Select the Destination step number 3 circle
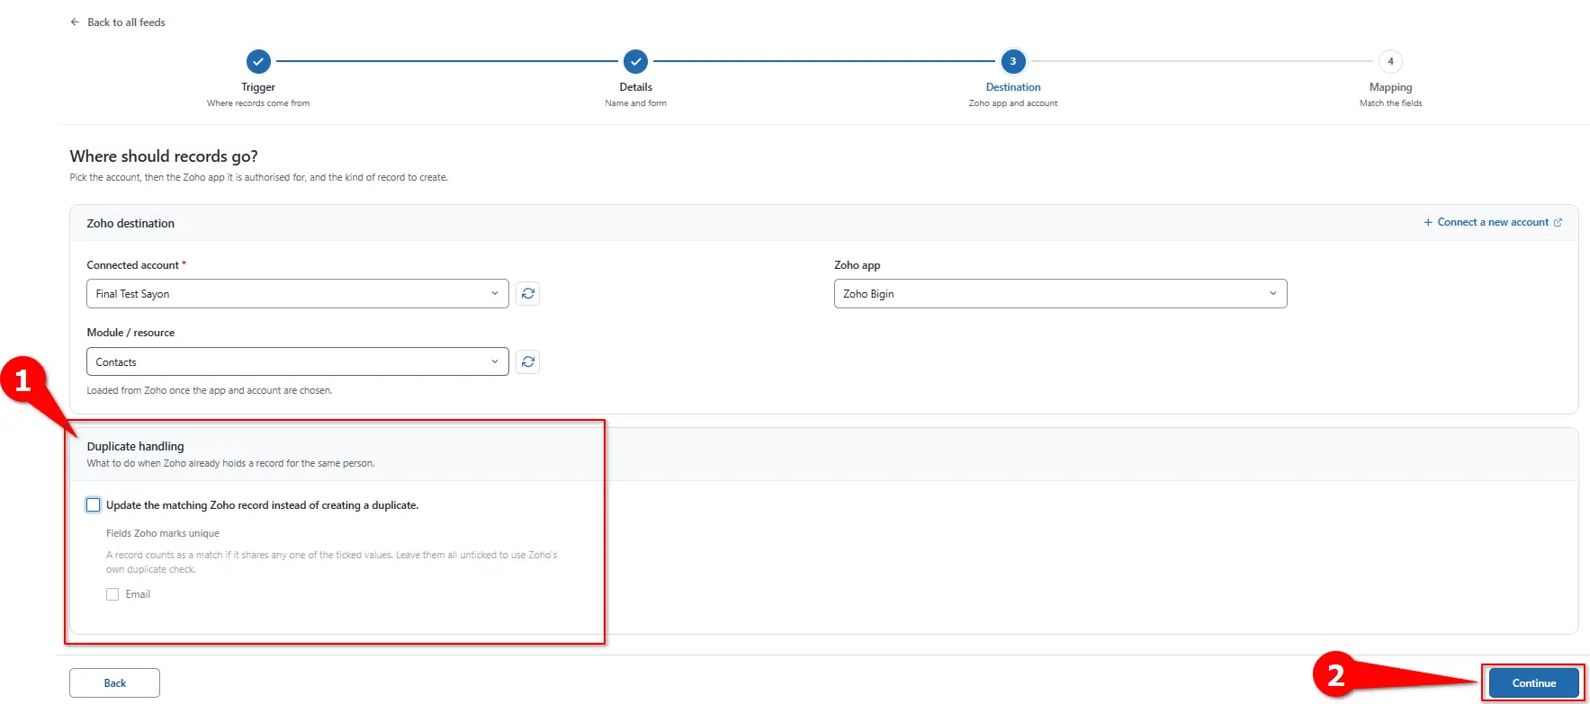 [x=1013, y=61]
